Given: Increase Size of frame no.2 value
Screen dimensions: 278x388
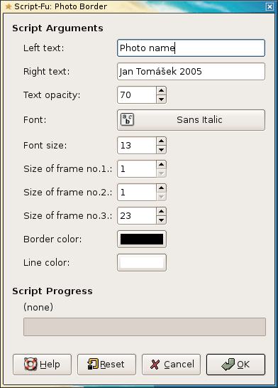Looking at the screenshot, I should click(161, 188).
